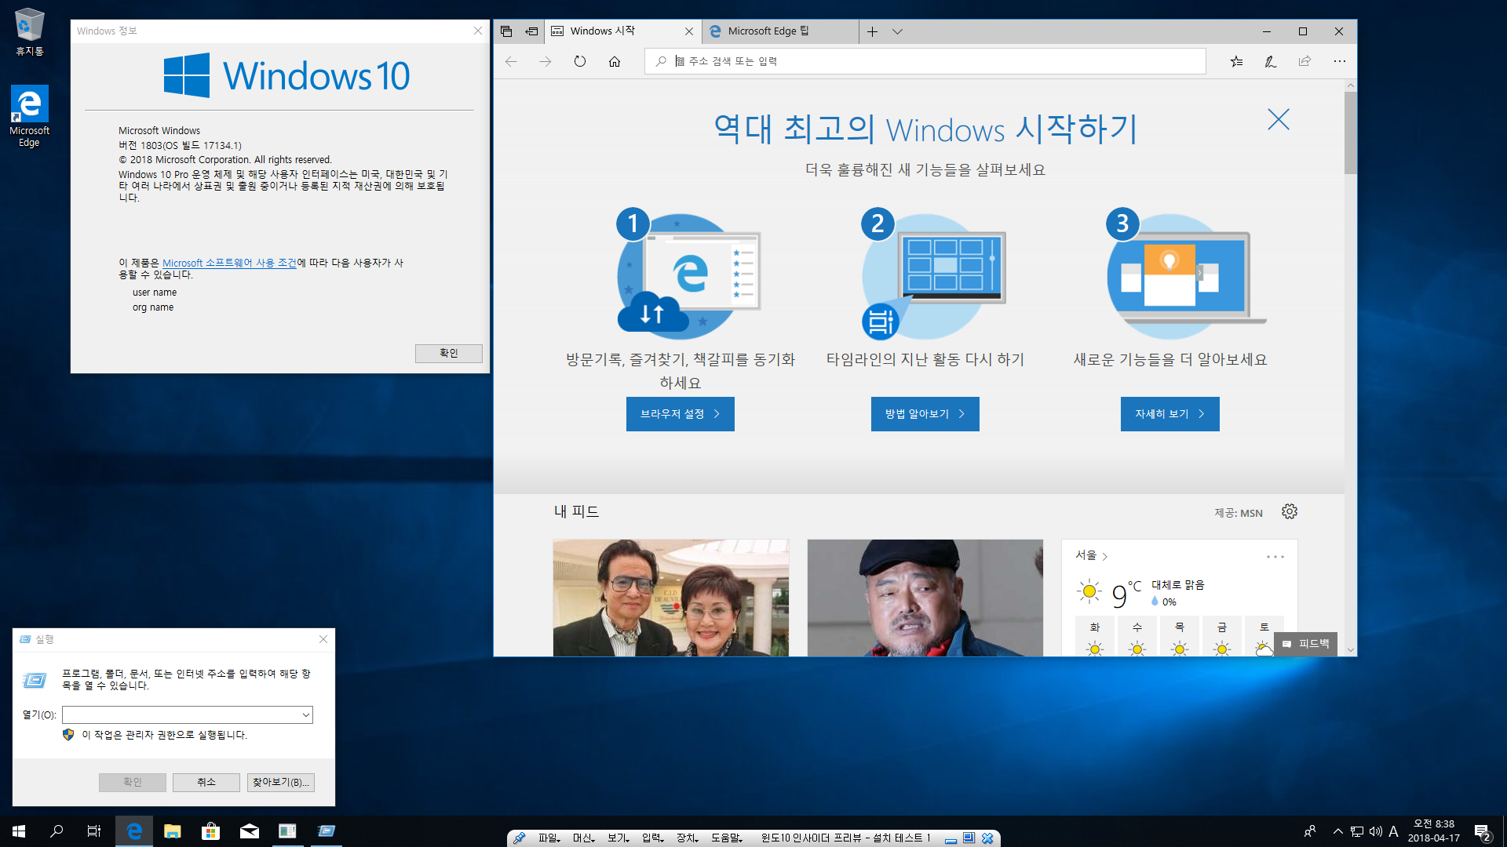
Task: Click the Edge scrollbar down arrow
Action: (x=1350, y=649)
